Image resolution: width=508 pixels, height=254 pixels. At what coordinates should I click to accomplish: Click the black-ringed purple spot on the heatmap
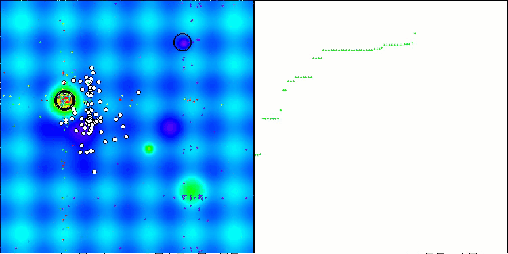182,42
